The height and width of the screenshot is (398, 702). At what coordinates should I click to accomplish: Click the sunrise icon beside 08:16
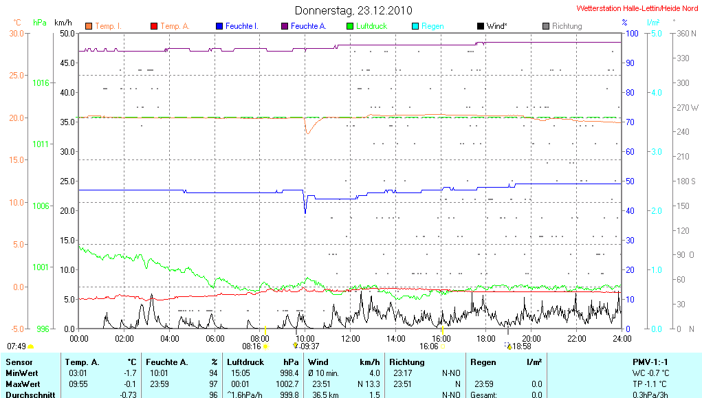click(x=265, y=346)
